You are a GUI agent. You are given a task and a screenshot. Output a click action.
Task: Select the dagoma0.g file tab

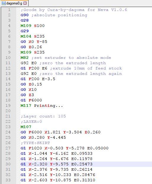coord(14,3)
